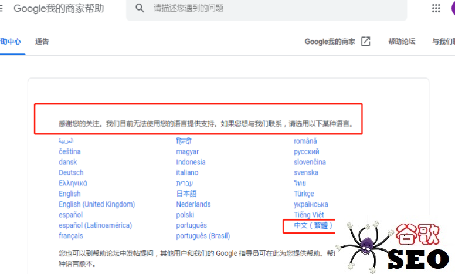This screenshot has width=455, height=274.
Task: Choose русский language
Action: [x=307, y=151]
